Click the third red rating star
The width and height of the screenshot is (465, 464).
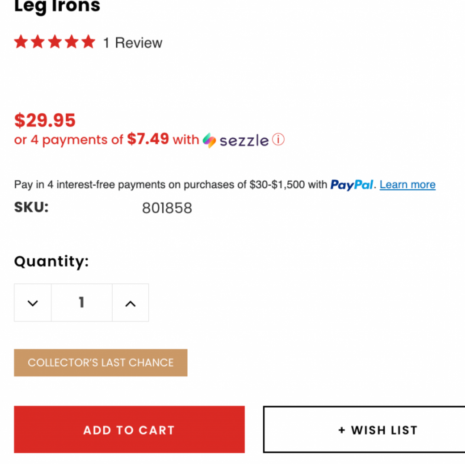pos(55,42)
